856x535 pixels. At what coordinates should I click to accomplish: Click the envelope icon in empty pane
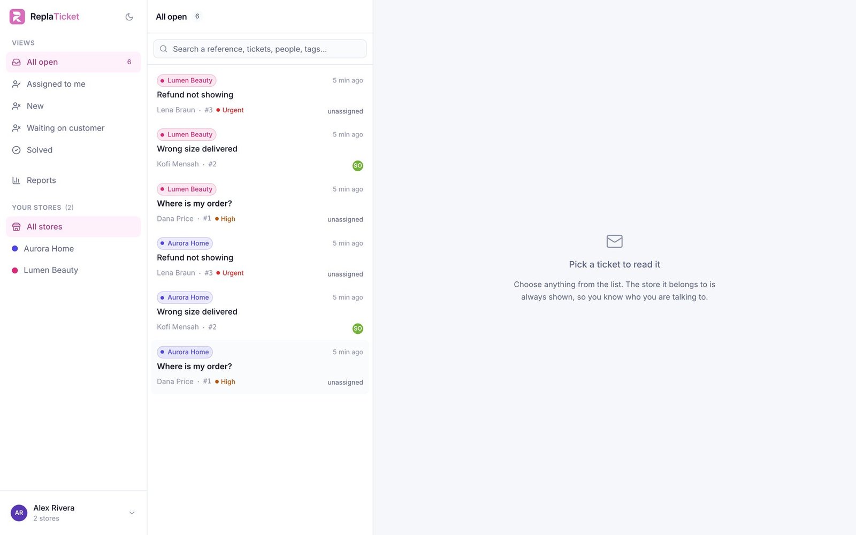coord(614,241)
